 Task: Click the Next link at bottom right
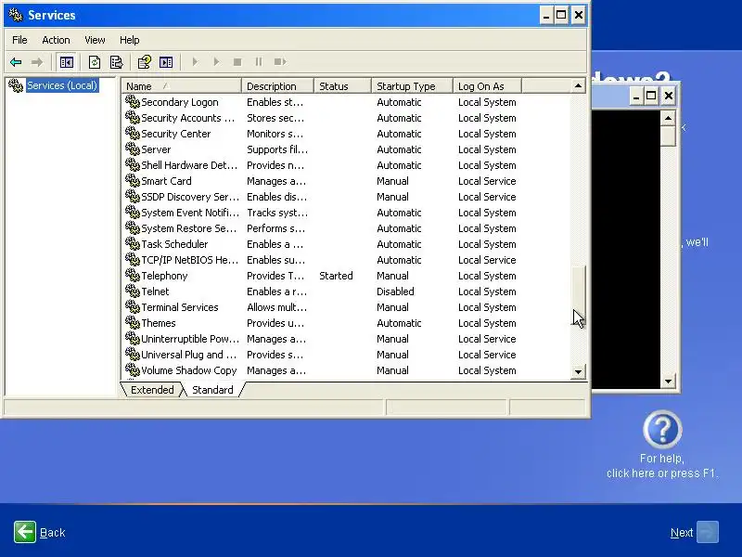pos(682,533)
